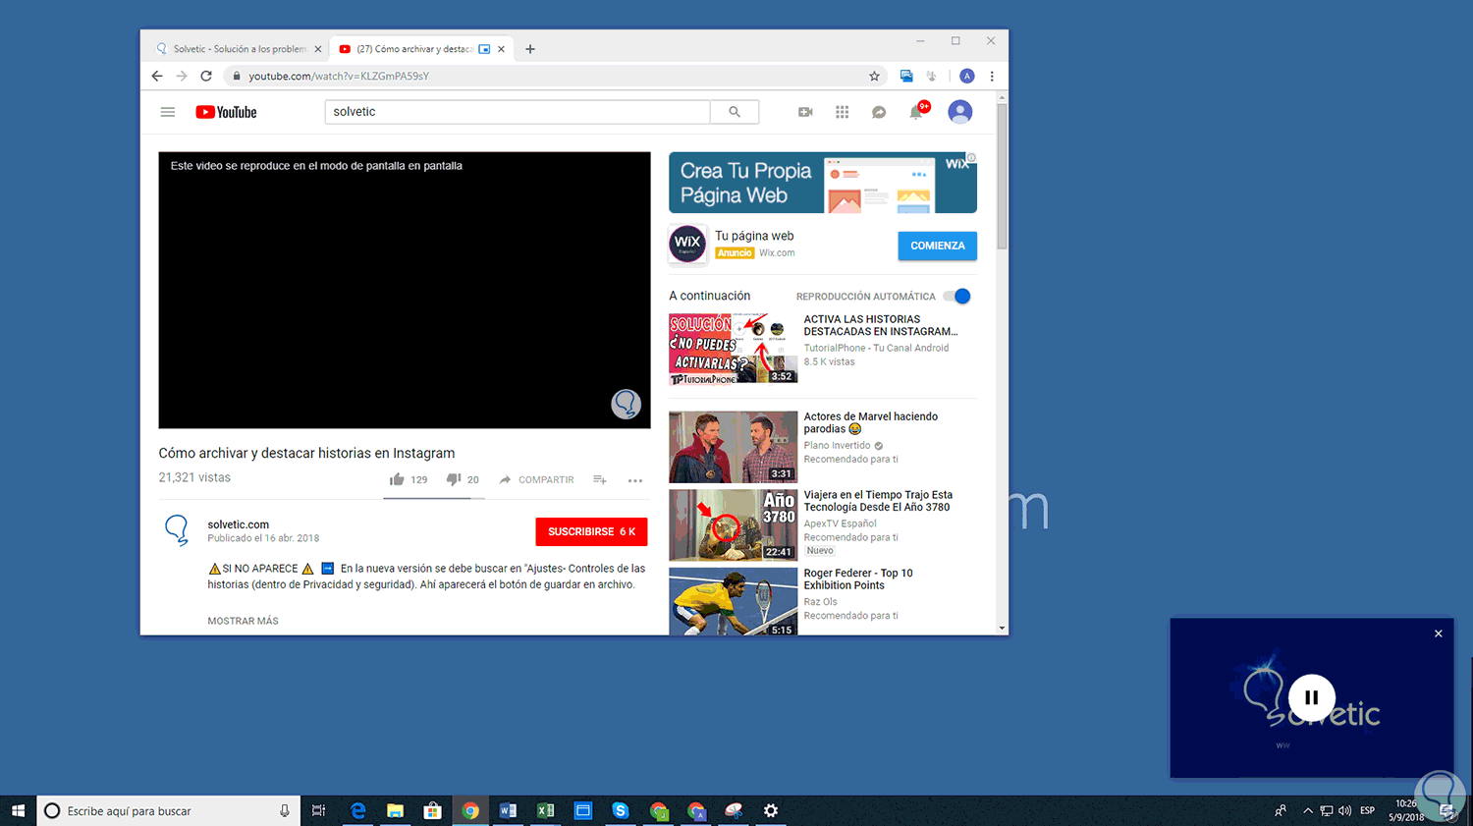This screenshot has height=826, width=1473.
Task: Open the upload video camera icon
Action: (x=805, y=112)
